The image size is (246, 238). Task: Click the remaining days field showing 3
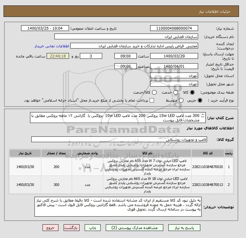[91, 56]
